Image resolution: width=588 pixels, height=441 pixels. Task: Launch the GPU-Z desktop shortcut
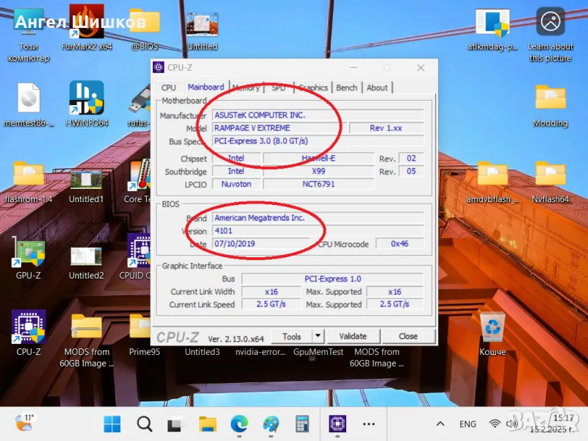point(28,254)
